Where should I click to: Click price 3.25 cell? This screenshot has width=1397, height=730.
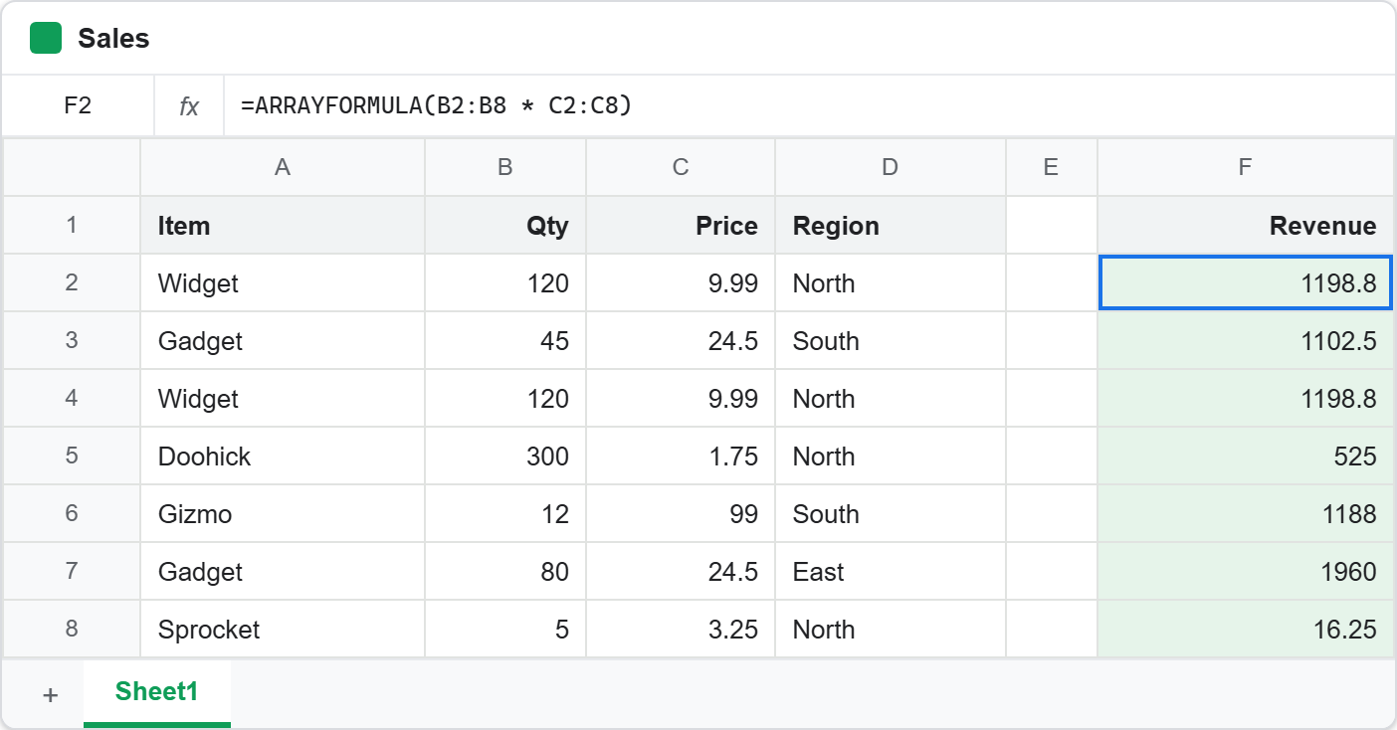pos(681,629)
